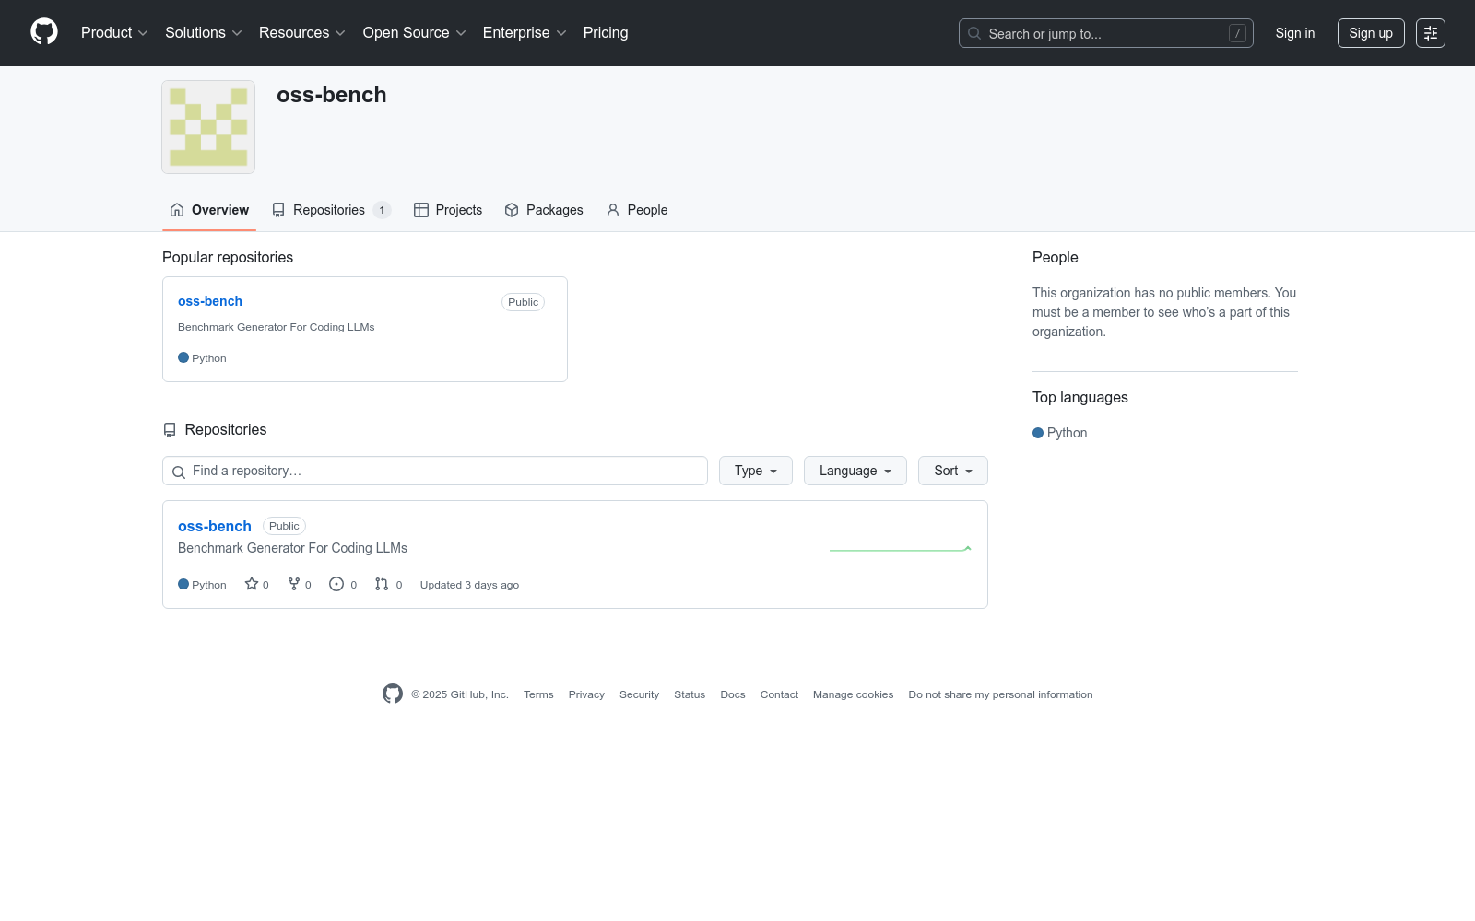1475x921 pixels.
Task: Open oss-bench link in the Repositories list
Action: [x=215, y=526]
